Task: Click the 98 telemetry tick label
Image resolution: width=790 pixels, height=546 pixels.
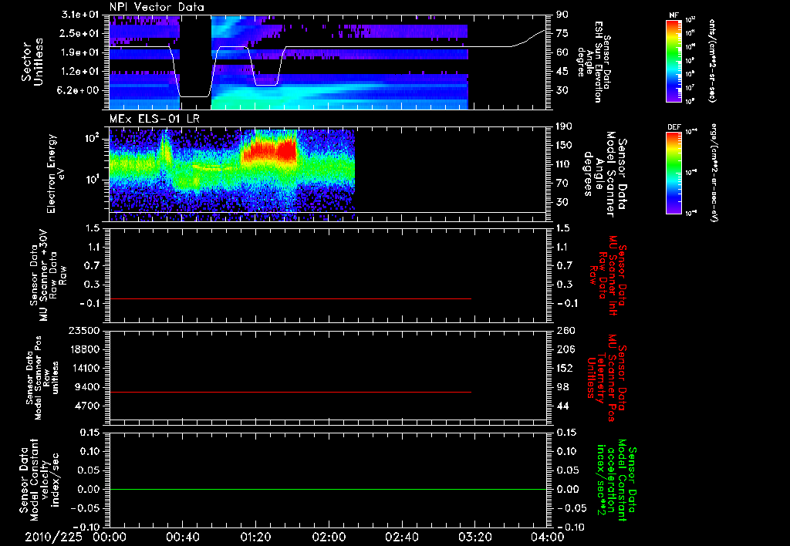Action: [562, 387]
